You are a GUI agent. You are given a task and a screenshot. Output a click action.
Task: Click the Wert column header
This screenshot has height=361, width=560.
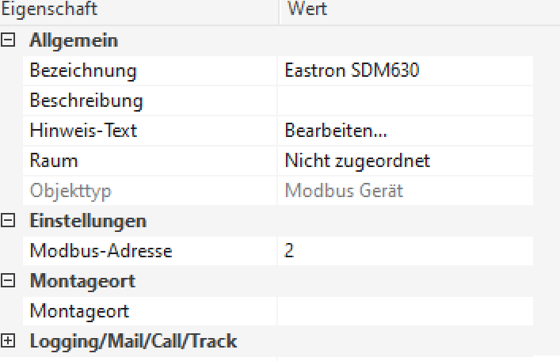[x=308, y=10]
